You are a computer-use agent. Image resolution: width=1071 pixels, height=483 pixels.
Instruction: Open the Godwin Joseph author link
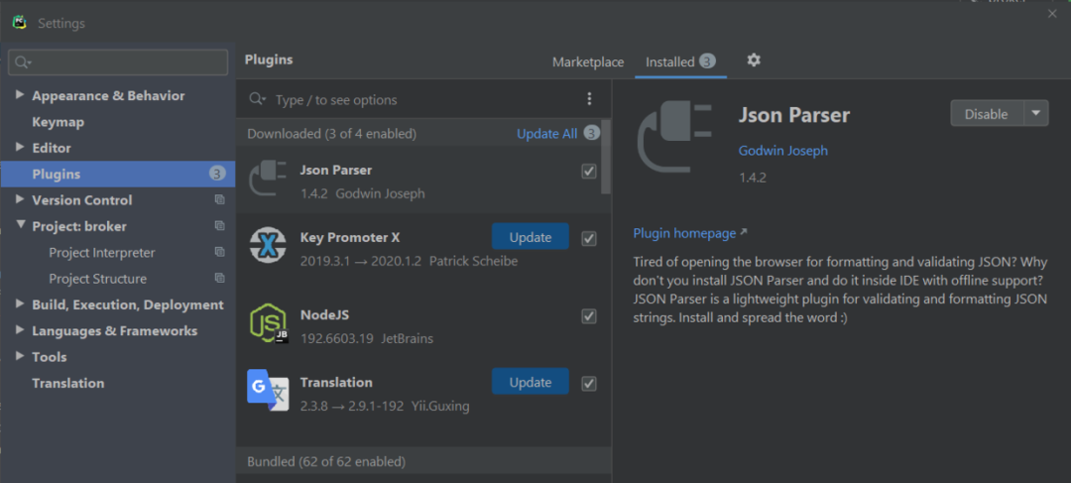pos(782,151)
